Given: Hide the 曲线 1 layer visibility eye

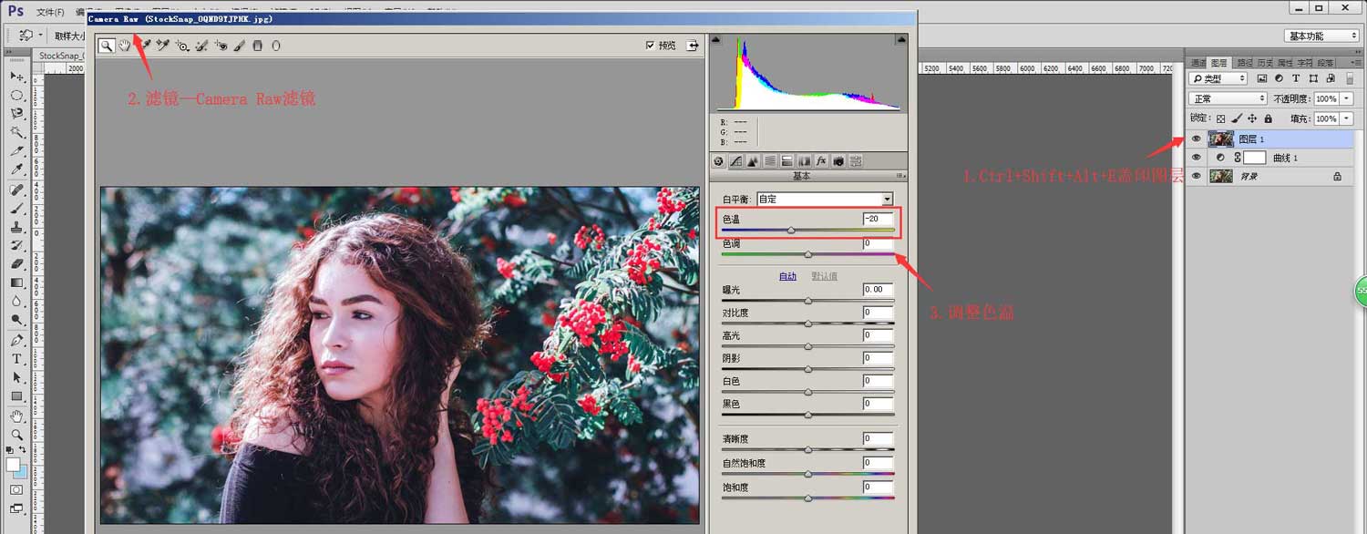Looking at the screenshot, I should pyautogui.click(x=1197, y=158).
